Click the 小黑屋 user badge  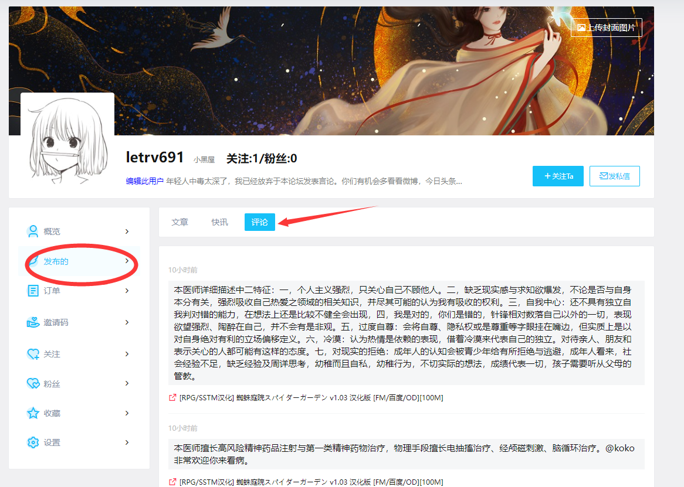pyautogui.click(x=204, y=160)
